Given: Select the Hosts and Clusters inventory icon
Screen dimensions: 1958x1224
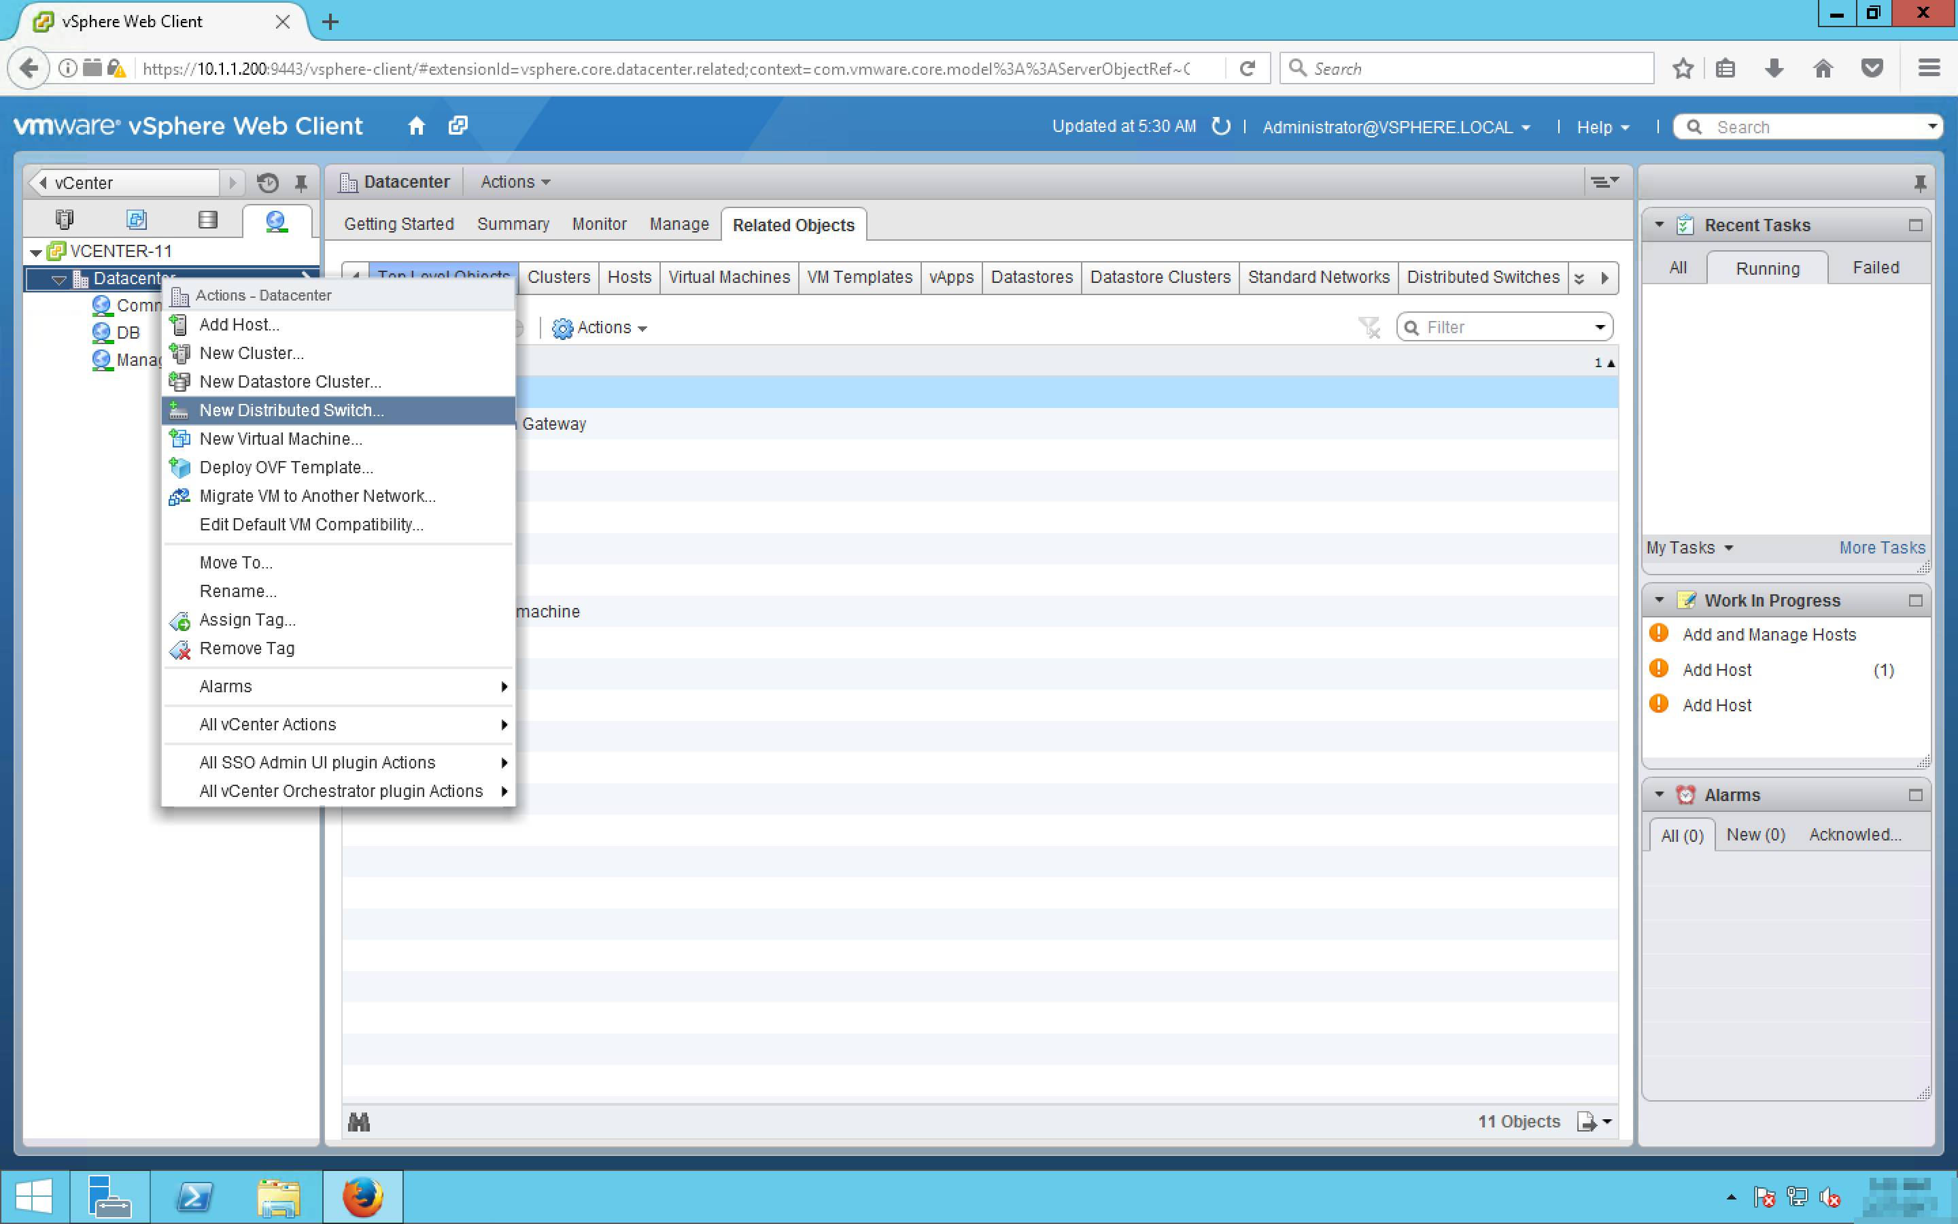Looking at the screenshot, I should point(64,220).
